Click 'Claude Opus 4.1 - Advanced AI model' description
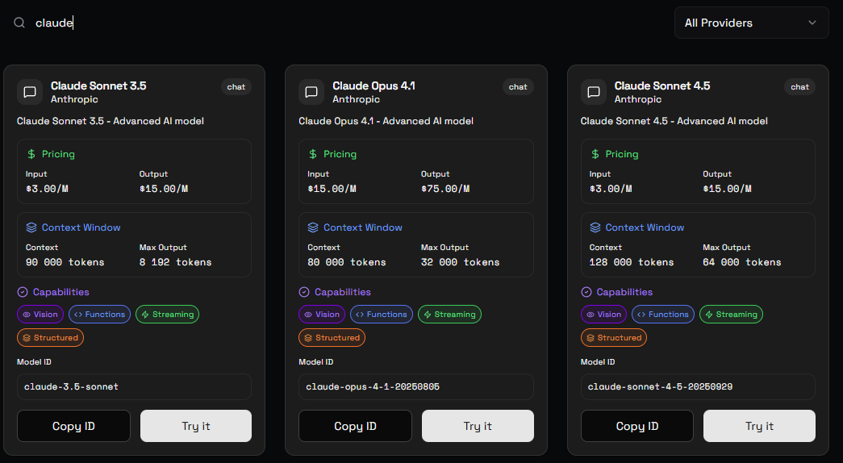The width and height of the screenshot is (843, 463). (386, 121)
